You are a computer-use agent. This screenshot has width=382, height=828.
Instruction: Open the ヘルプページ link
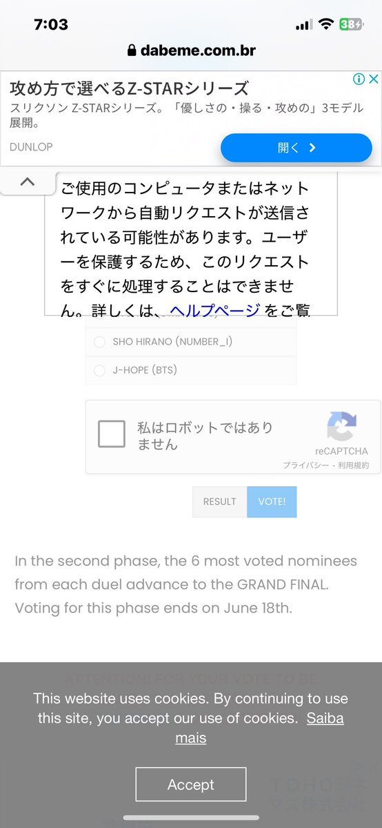(214, 311)
